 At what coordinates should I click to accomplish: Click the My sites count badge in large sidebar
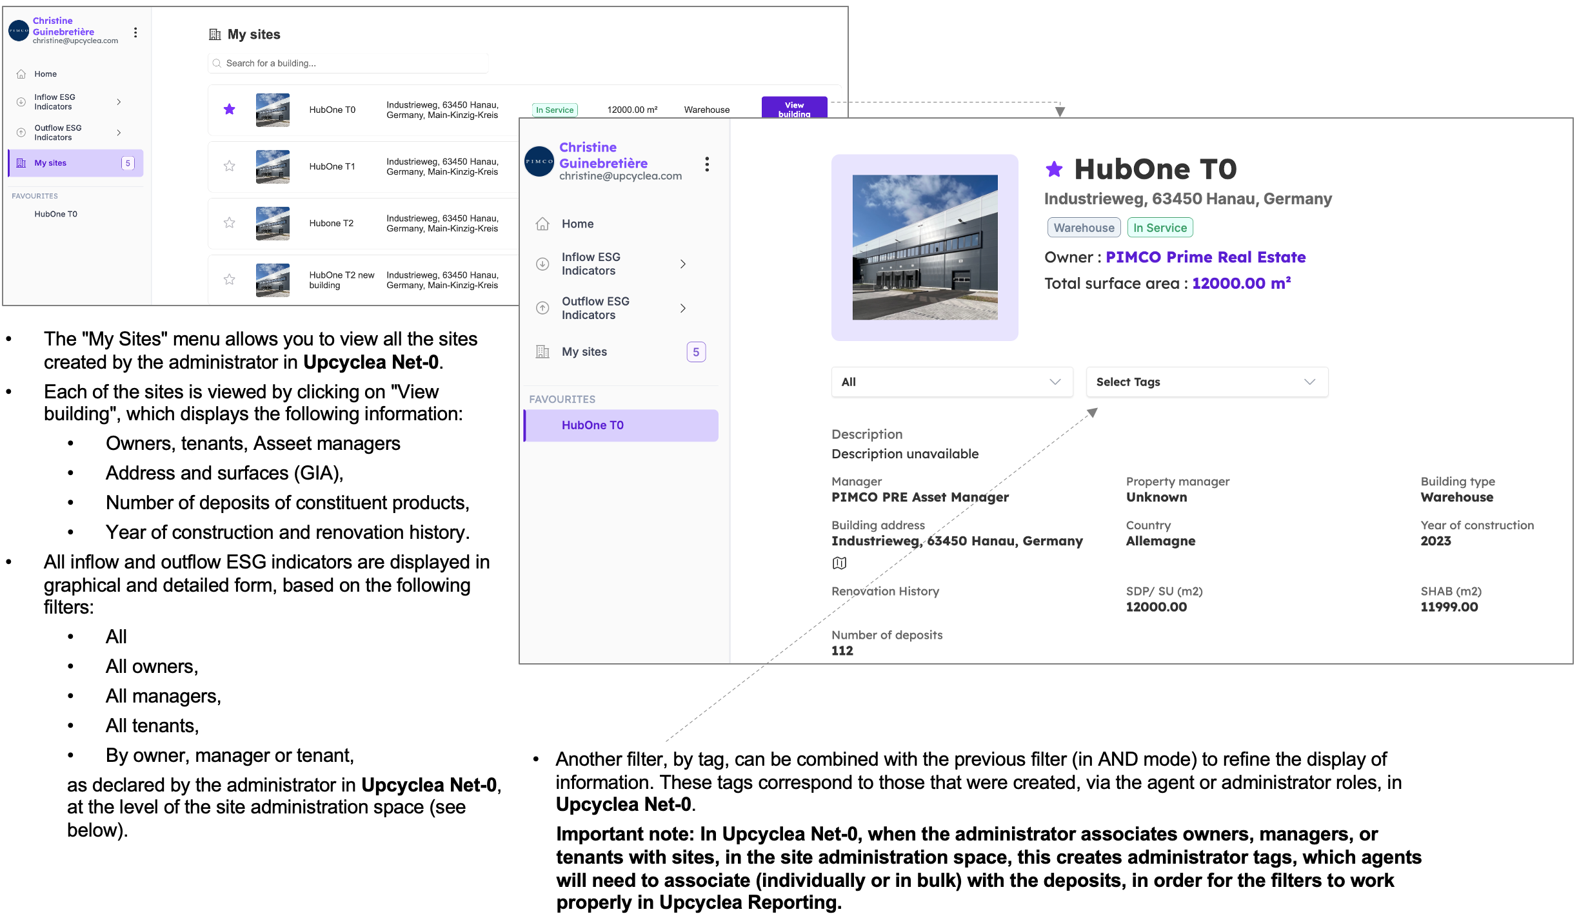[696, 352]
